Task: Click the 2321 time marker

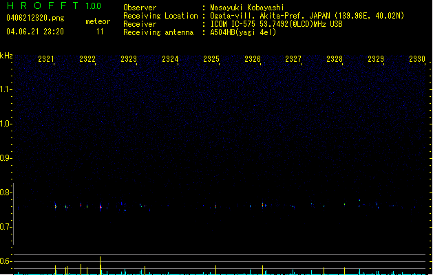Action: (x=47, y=60)
